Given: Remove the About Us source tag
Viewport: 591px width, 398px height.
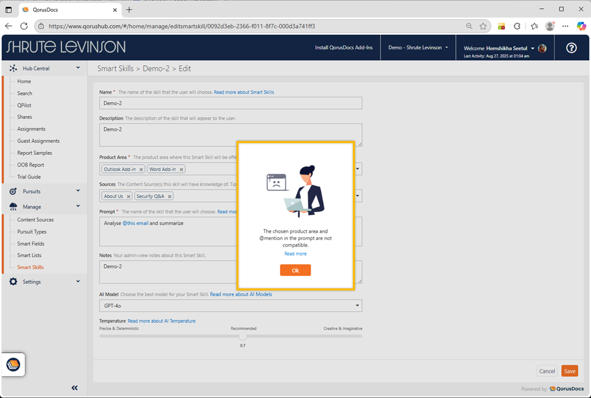Looking at the screenshot, I should 128,196.
